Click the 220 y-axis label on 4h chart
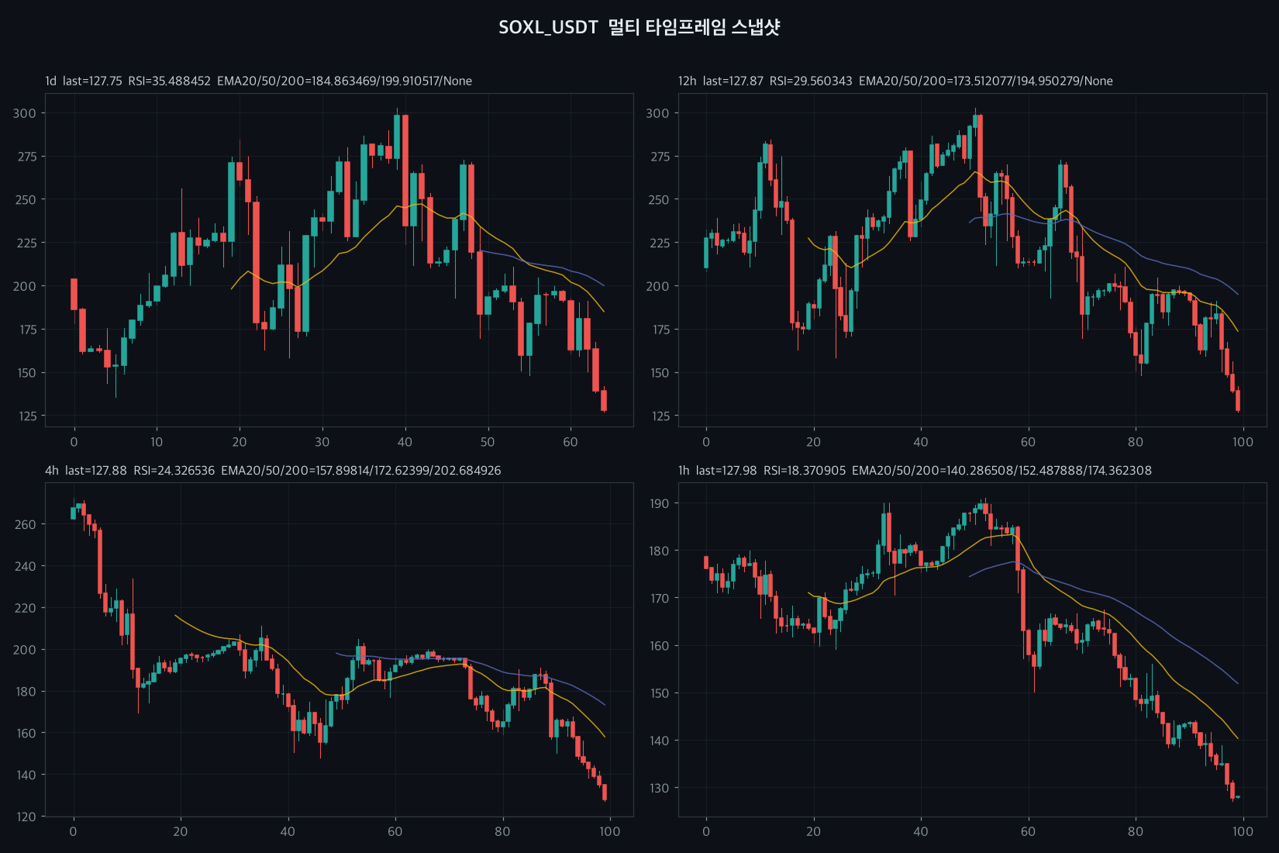1279x853 pixels. click(x=25, y=608)
